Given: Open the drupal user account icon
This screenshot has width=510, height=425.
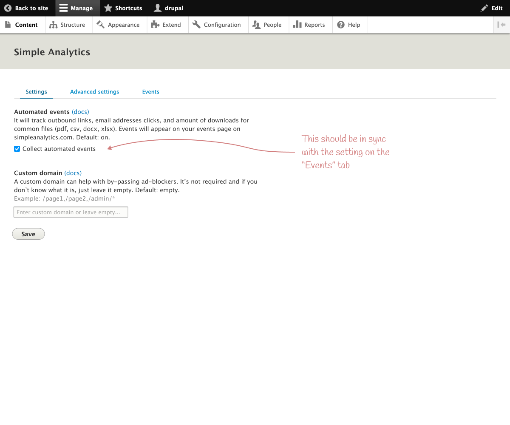Looking at the screenshot, I should [x=158, y=8].
